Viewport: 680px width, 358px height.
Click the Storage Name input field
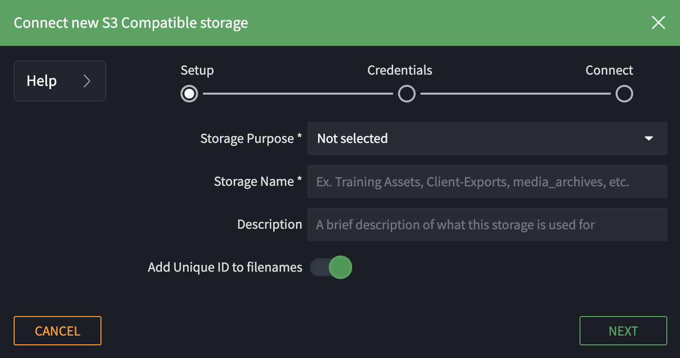tap(487, 181)
